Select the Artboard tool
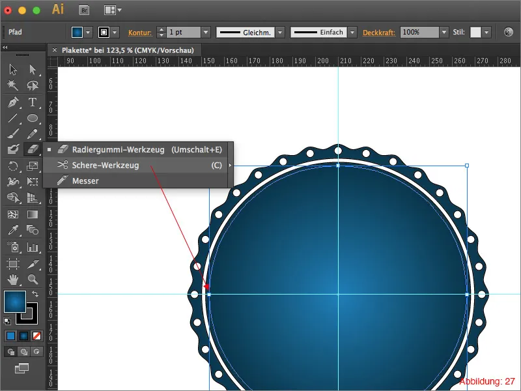The height and width of the screenshot is (391, 521). 13,264
